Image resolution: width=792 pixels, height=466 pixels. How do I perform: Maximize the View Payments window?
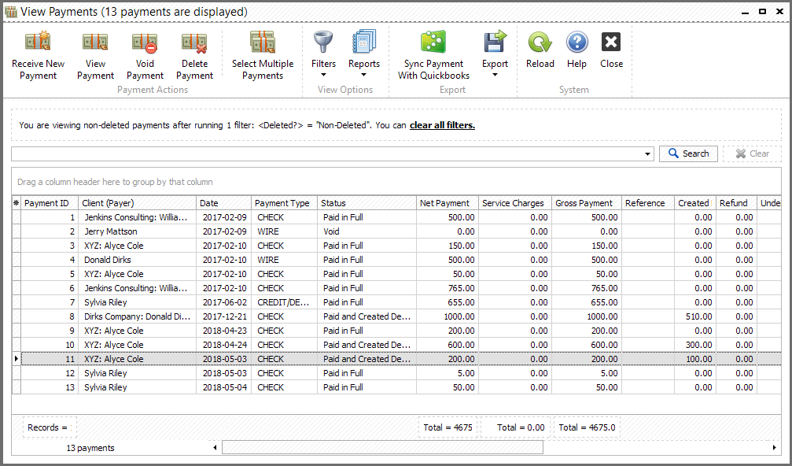pos(762,12)
